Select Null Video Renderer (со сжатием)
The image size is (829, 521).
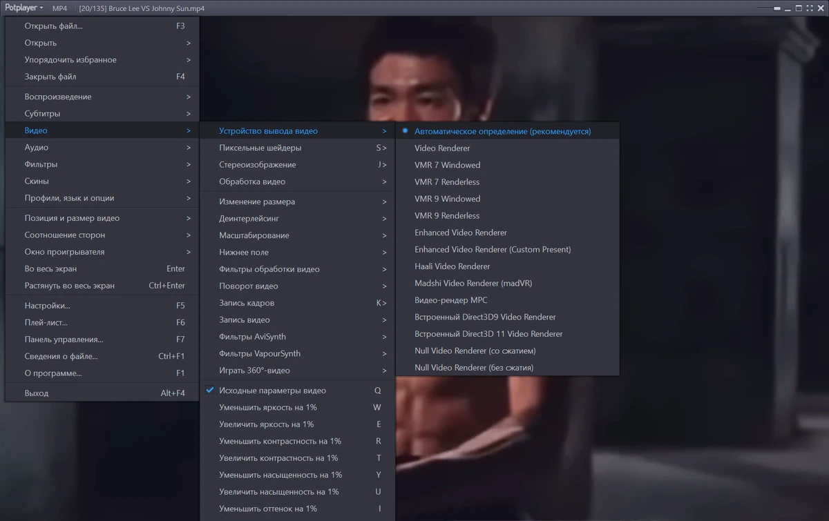(508, 351)
